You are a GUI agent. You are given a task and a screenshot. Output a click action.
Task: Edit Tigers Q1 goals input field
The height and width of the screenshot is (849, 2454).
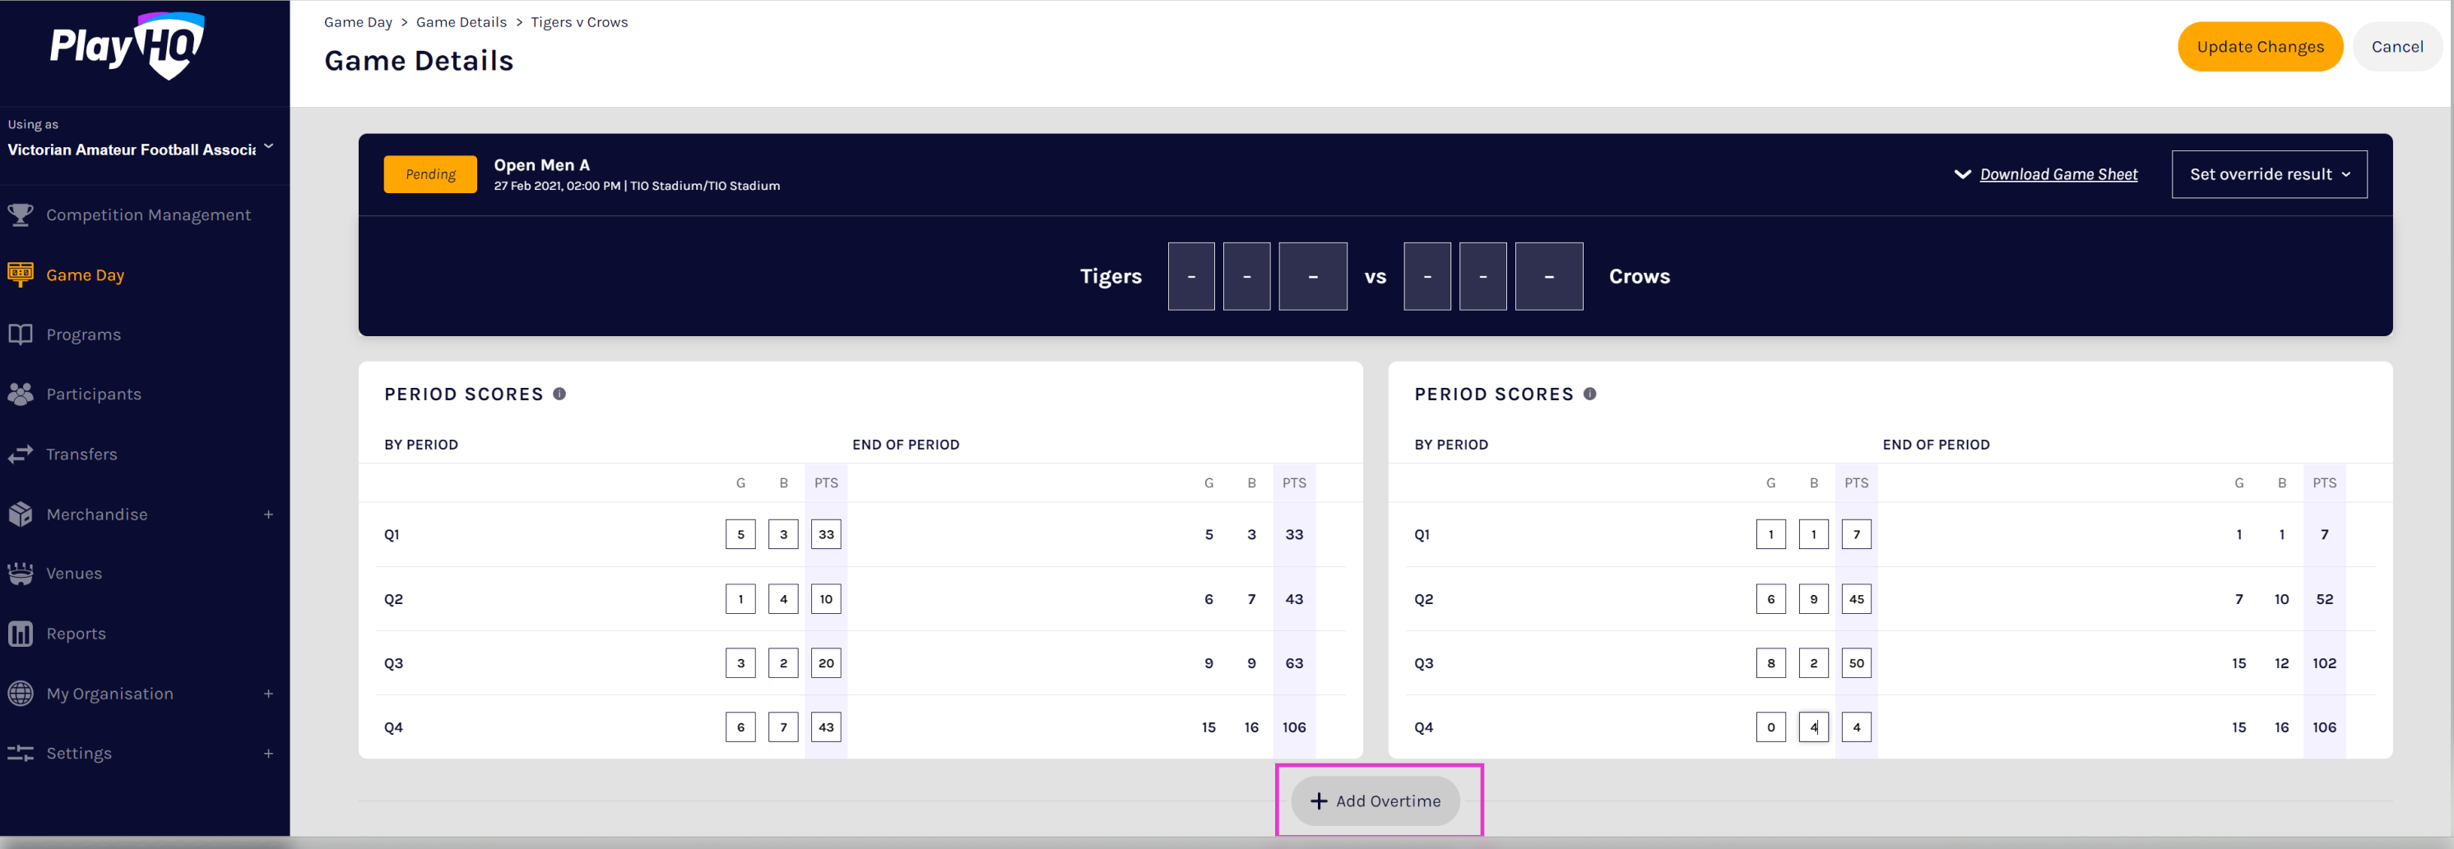[x=740, y=534]
